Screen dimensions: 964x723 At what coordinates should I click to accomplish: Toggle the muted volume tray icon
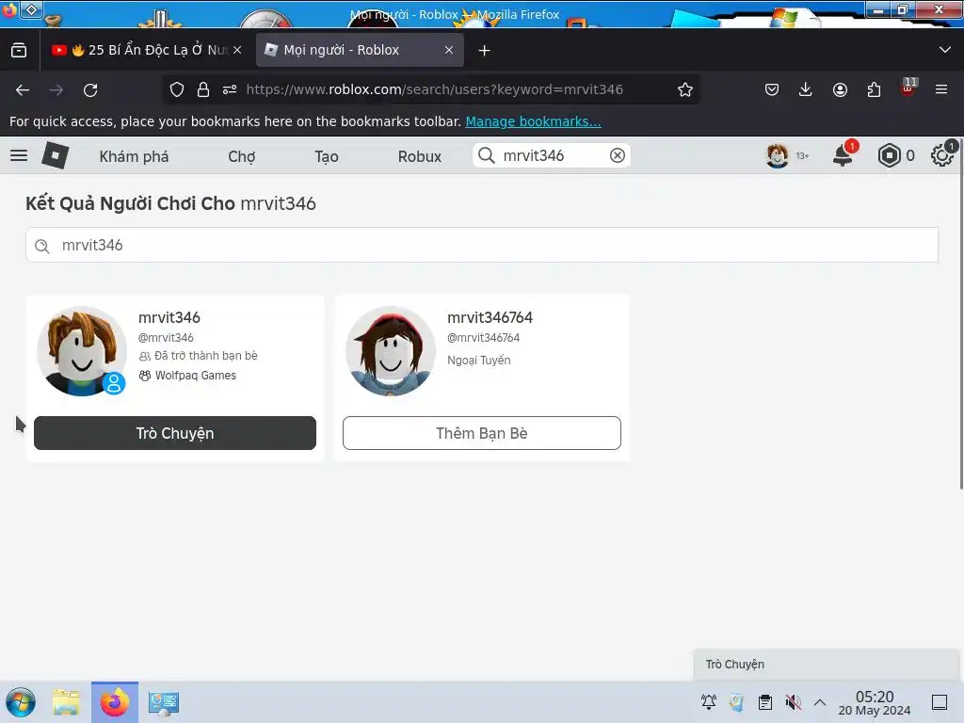(793, 702)
